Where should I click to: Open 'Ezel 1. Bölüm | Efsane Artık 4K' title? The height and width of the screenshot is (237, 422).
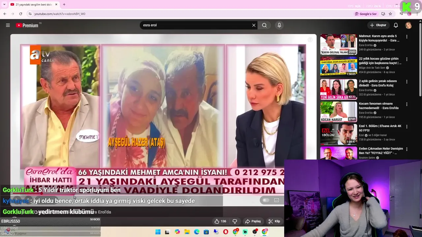coord(380,128)
